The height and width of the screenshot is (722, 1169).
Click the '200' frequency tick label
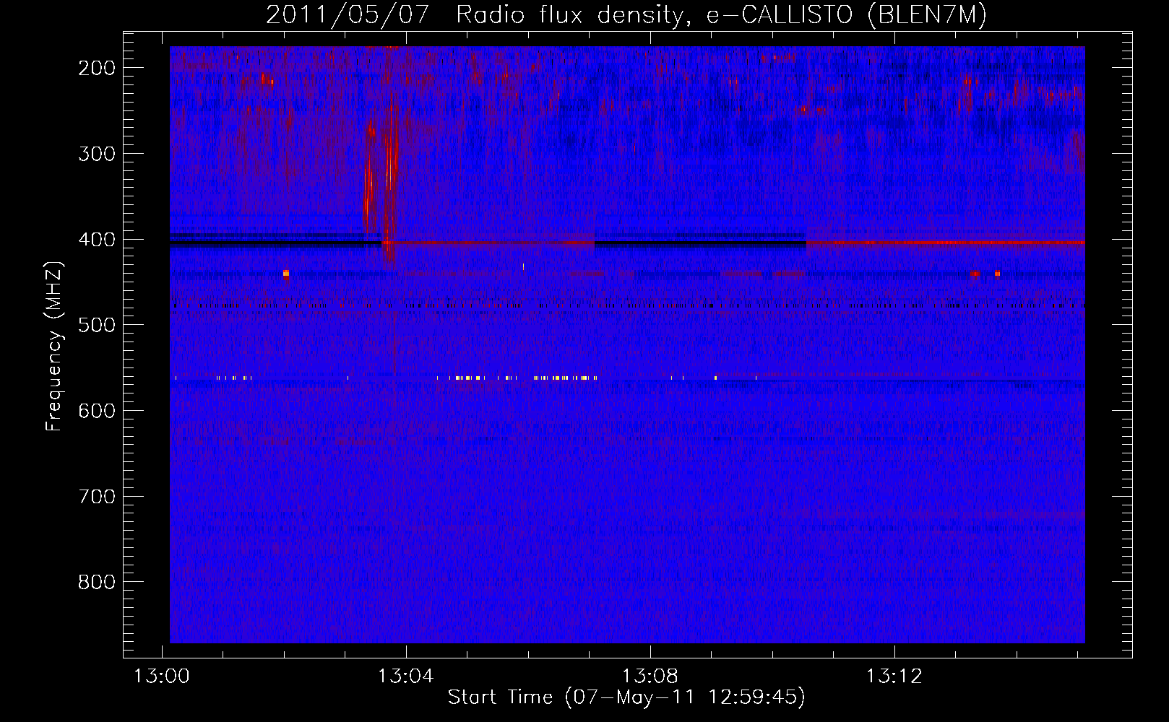[x=97, y=68]
